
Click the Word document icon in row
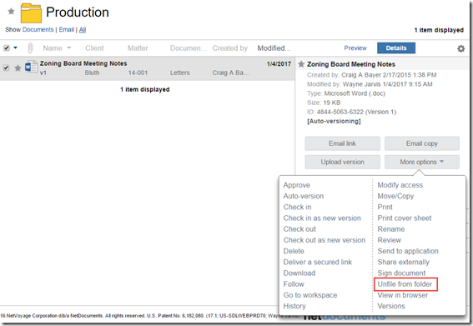click(x=31, y=67)
